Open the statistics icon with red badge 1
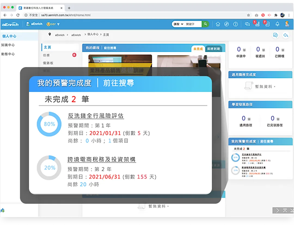 point(257,25)
